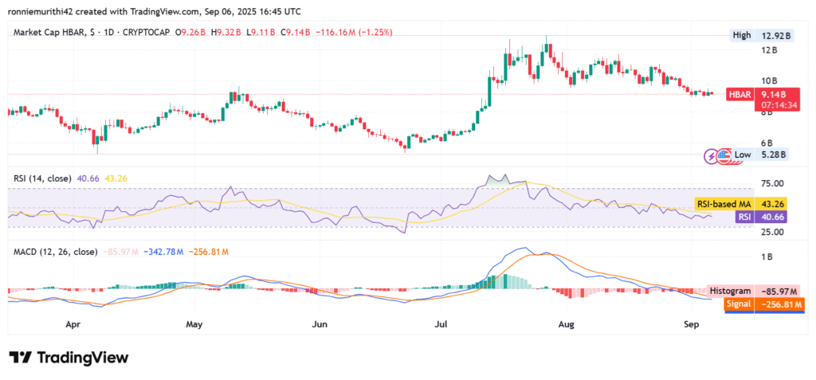
Task: Click the orange Signal −256.81M axis tag
Action: pos(764,304)
